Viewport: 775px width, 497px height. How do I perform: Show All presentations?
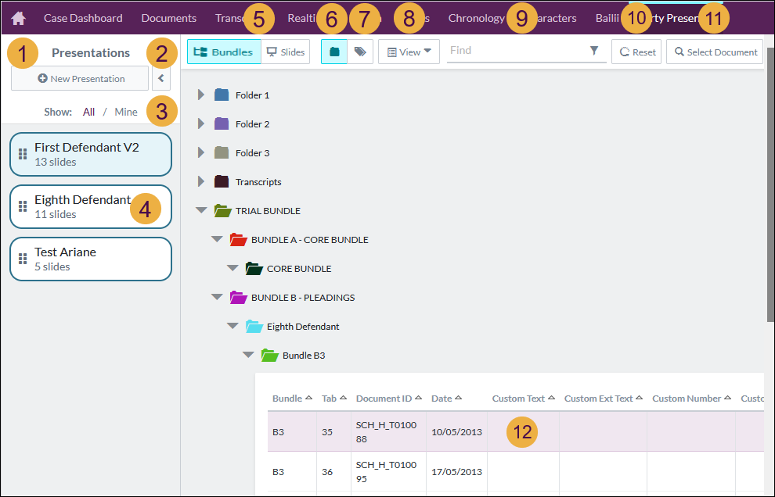pyautogui.click(x=88, y=112)
